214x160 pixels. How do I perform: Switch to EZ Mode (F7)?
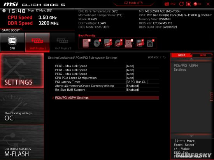pos(133,3)
